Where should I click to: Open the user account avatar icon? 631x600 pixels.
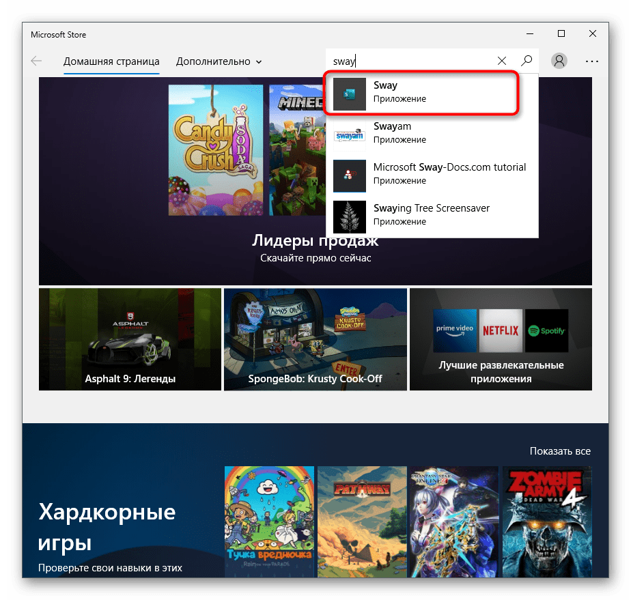(559, 61)
